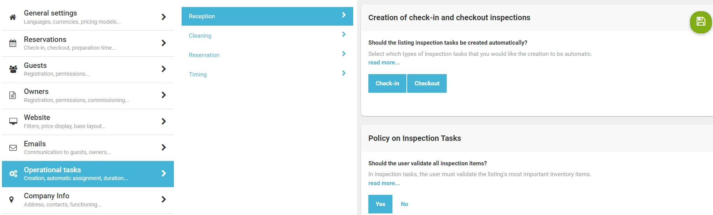Click the envelope icon for Emails
Image resolution: width=713 pixels, height=215 pixels.
[x=13, y=147]
